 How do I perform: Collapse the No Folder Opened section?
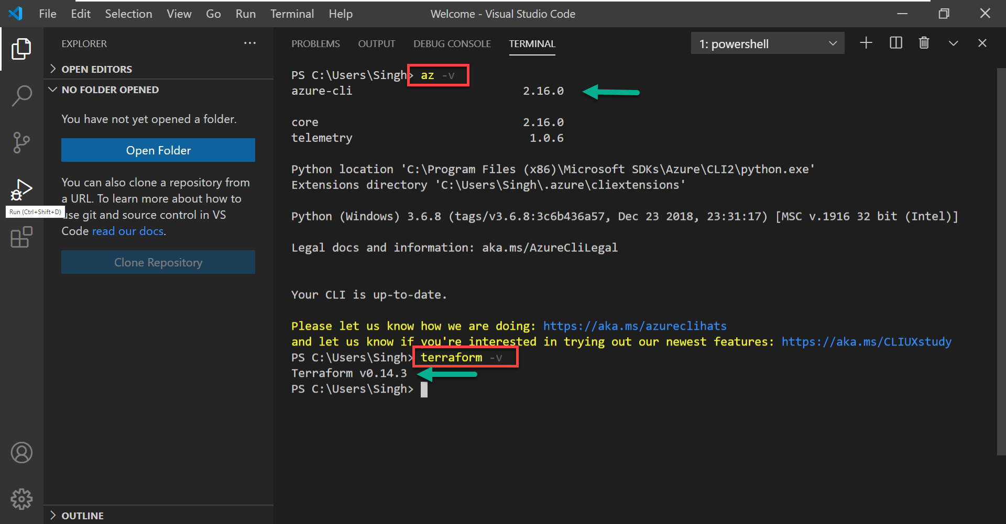pyautogui.click(x=110, y=90)
